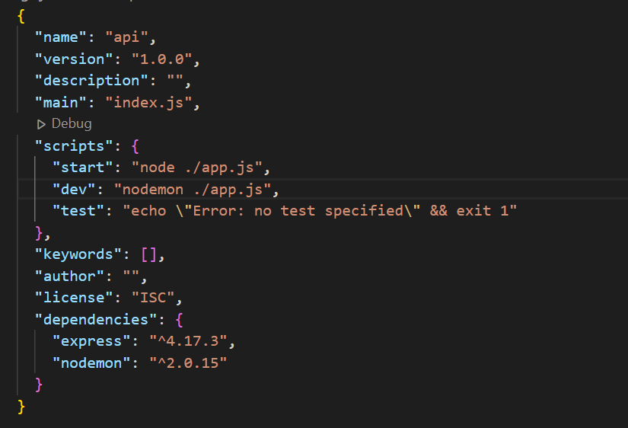Click the "start" script key
628x428 pixels.
tap(82, 168)
